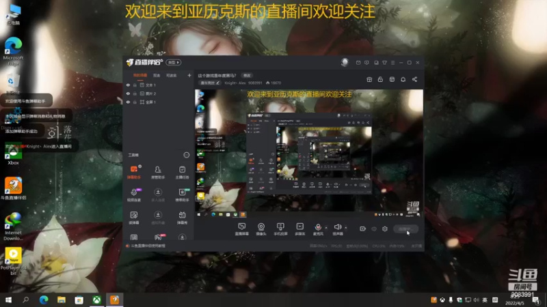Toggle lock on 图片 2 layer

[x=135, y=93]
